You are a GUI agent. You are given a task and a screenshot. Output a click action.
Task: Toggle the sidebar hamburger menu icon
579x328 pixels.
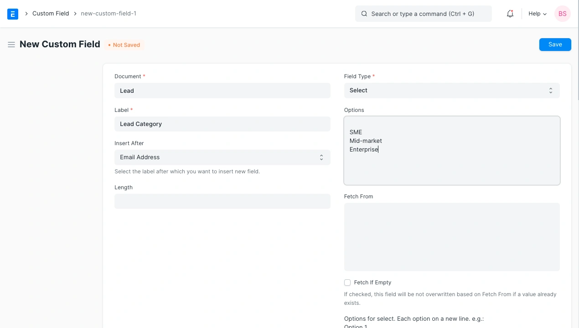pos(11,45)
